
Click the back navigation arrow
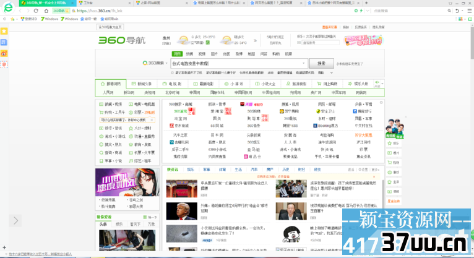pos(20,11)
